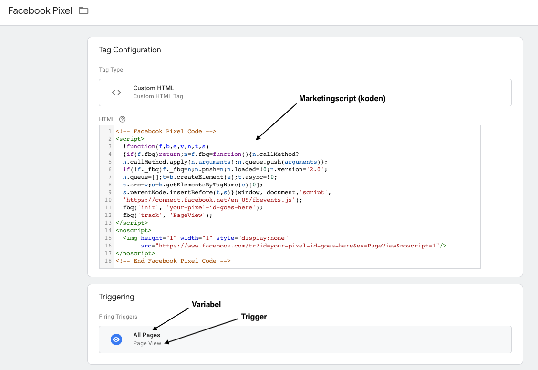Image resolution: width=538 pixels, height=370 pixels.
Task: Click the Custom HTML Tag subtitle
Action: (158, 96)
